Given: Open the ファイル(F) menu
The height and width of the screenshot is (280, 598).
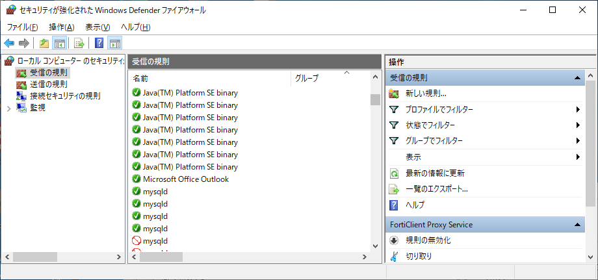Looking at the screenshot, I should coord(23,27).
